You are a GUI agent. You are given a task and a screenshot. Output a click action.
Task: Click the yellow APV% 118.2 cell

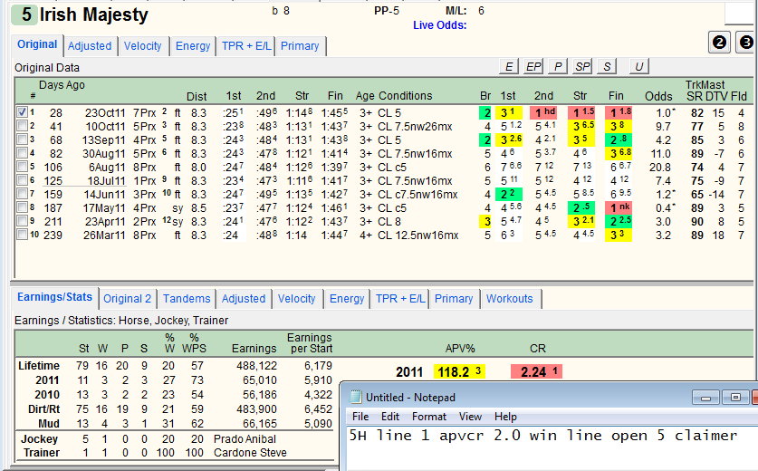pos(459,371)
